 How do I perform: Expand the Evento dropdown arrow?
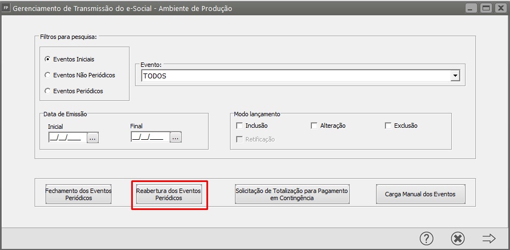pos(455,76)
